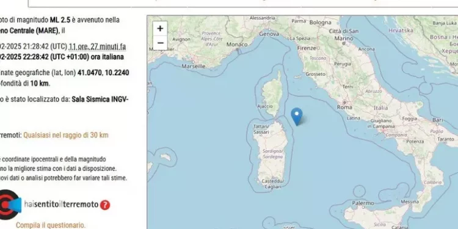Click the red question mark help icon
The image size is (458, 229).
(x=105, y=205)
